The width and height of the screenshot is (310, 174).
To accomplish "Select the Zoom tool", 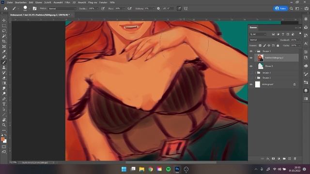I will (4, 125).
